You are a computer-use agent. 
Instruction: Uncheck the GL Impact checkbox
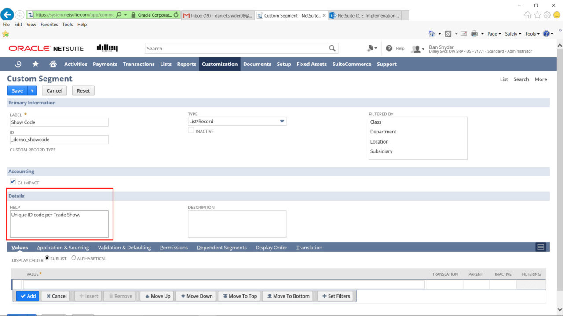point(13,181)
